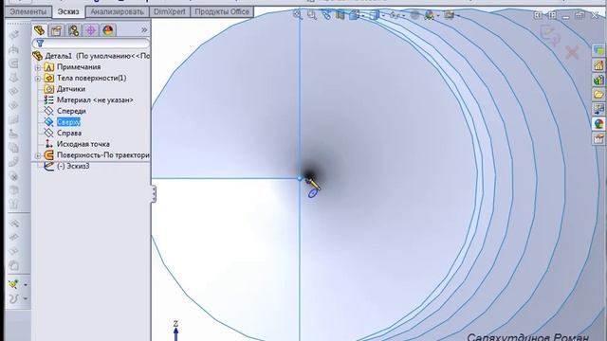The width and height of the screenshot is (607, 341).
Task: Switch to the DimXpert tab
Action: (170, 12)
